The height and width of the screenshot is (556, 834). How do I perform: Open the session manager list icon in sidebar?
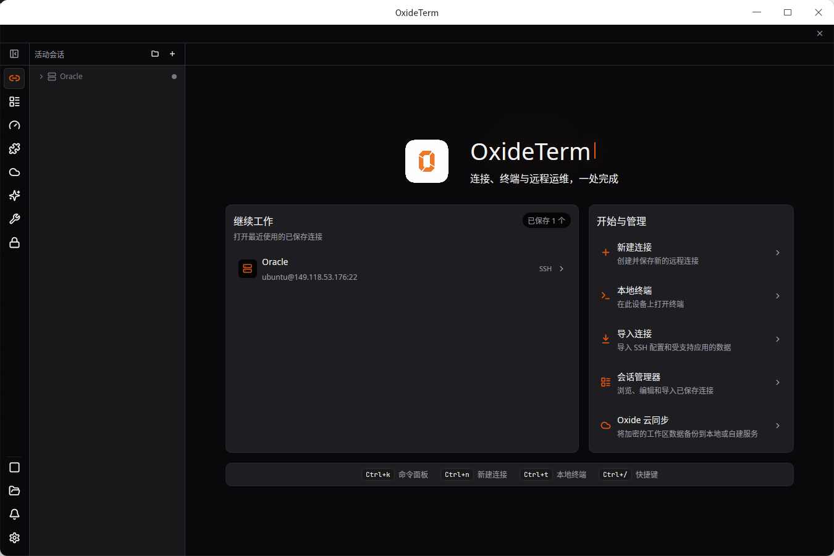click(14, 102)
